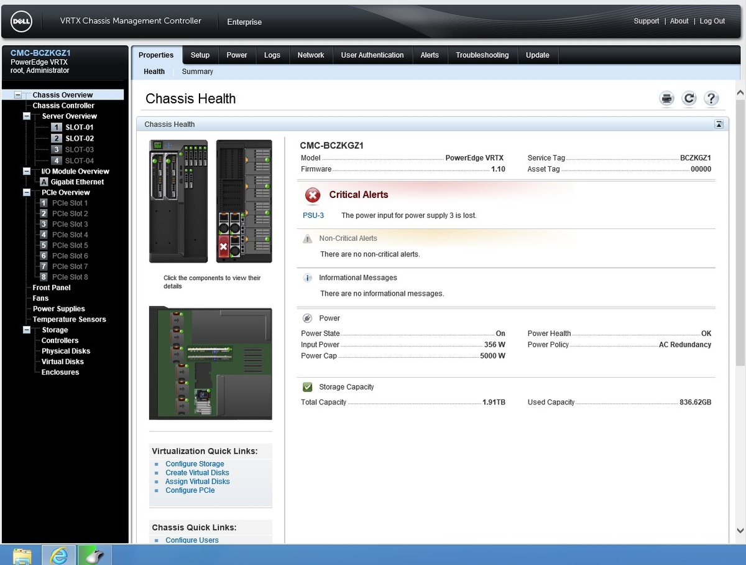Click the failed PSU red X in chassis image

224,246
